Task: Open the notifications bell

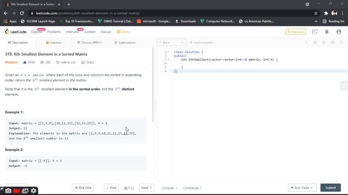Action: (327, 32)
